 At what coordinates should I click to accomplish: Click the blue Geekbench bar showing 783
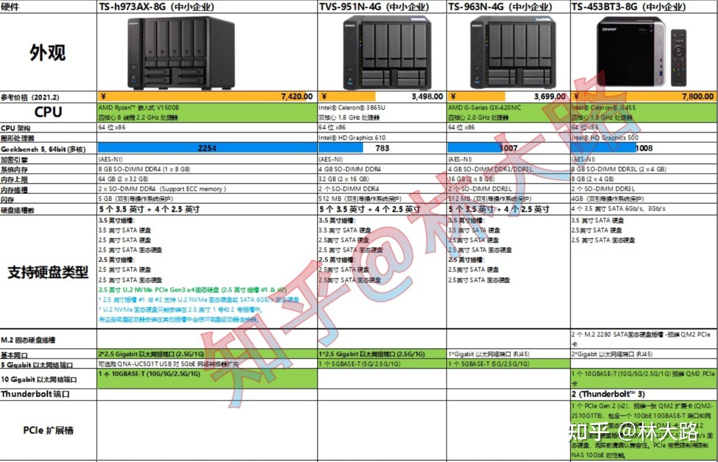[341, 148]
